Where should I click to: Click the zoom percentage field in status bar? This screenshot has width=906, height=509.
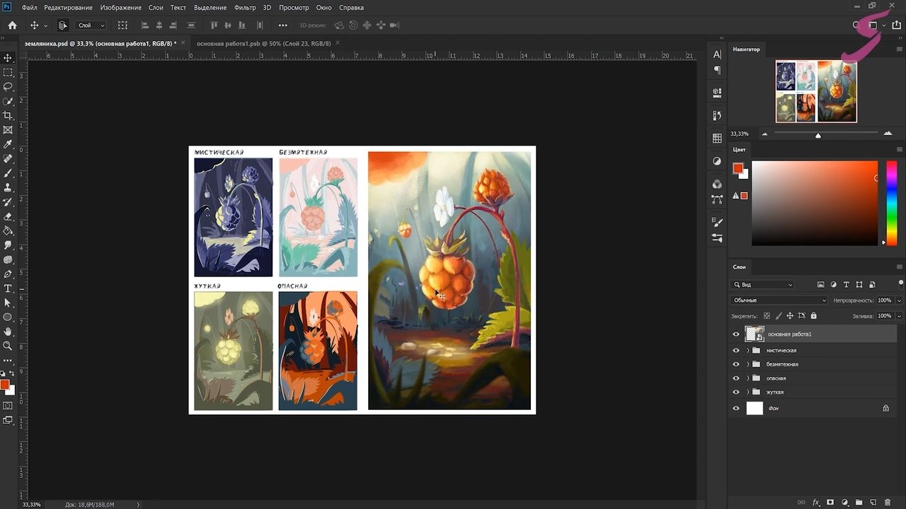click(x=32, y=505)
